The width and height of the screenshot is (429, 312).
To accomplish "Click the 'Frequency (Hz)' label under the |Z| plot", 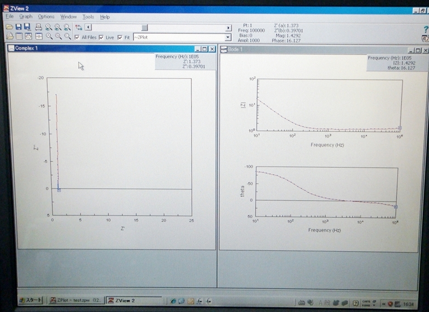I will (327, 145).
